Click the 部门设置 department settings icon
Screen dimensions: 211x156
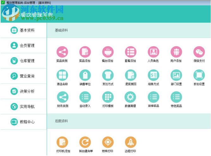click(176, 75)
